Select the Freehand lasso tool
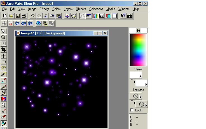The width and height of the screenshot is (206, 129). pos(4,68)
